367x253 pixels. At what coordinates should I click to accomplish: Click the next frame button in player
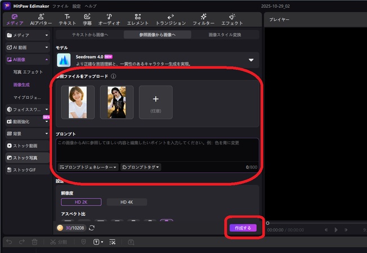346,230
